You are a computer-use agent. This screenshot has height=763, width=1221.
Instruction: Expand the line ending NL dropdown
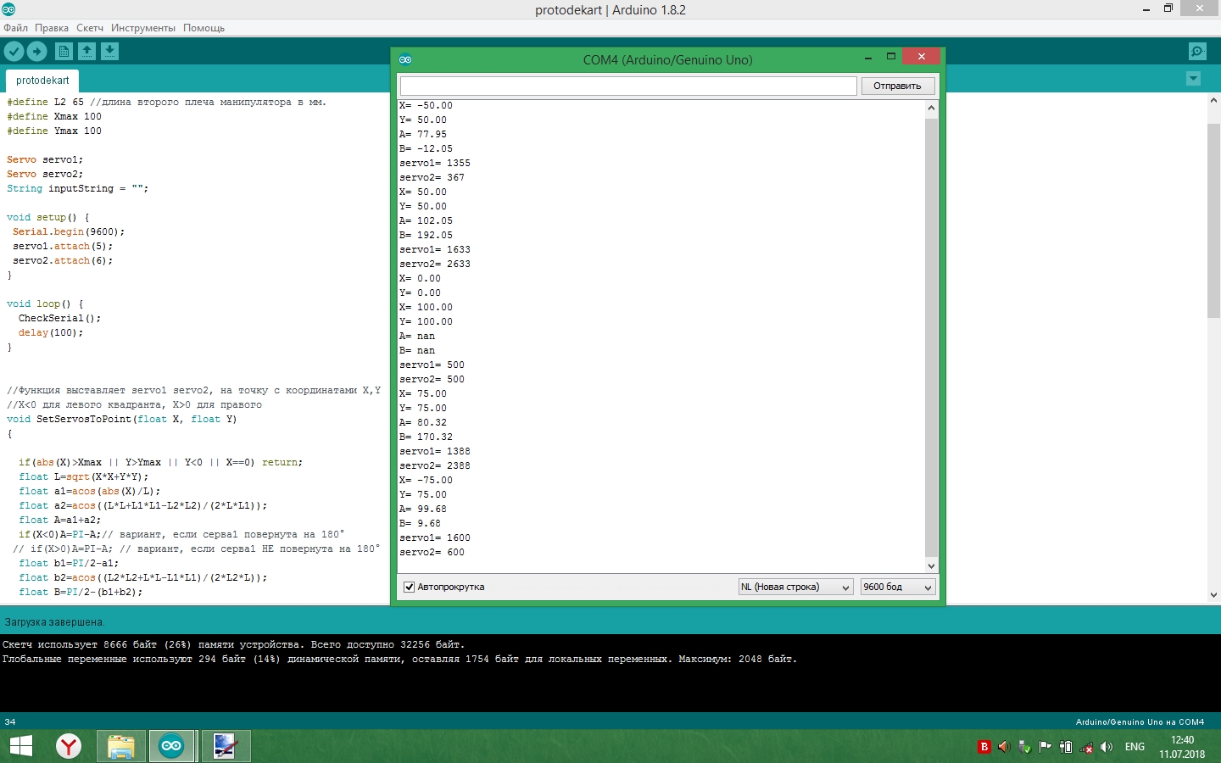(x=795, y=587)
